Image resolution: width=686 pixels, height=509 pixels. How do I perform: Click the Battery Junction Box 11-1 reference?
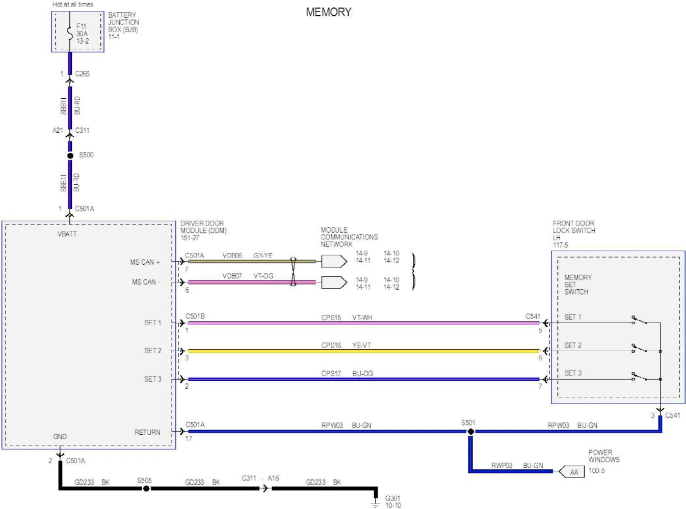coord(114,37)
